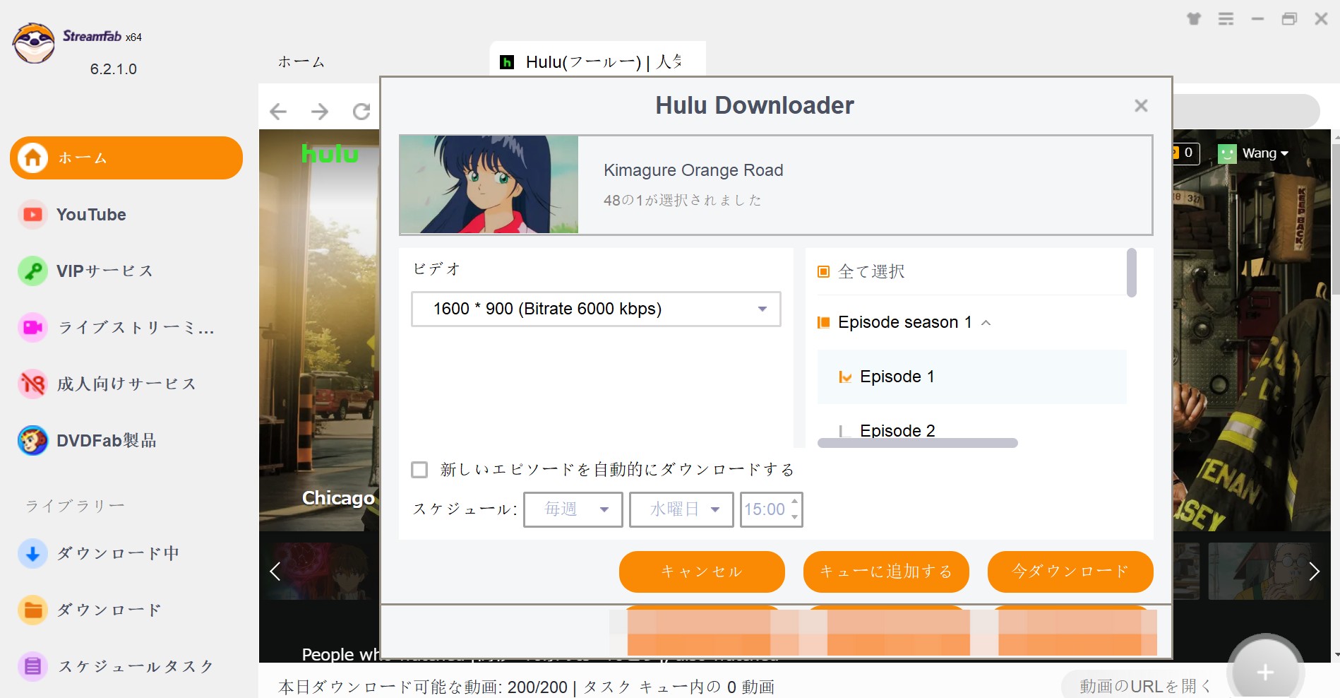Click Download now button
1340x698 pixels.
click(1070, 572)
